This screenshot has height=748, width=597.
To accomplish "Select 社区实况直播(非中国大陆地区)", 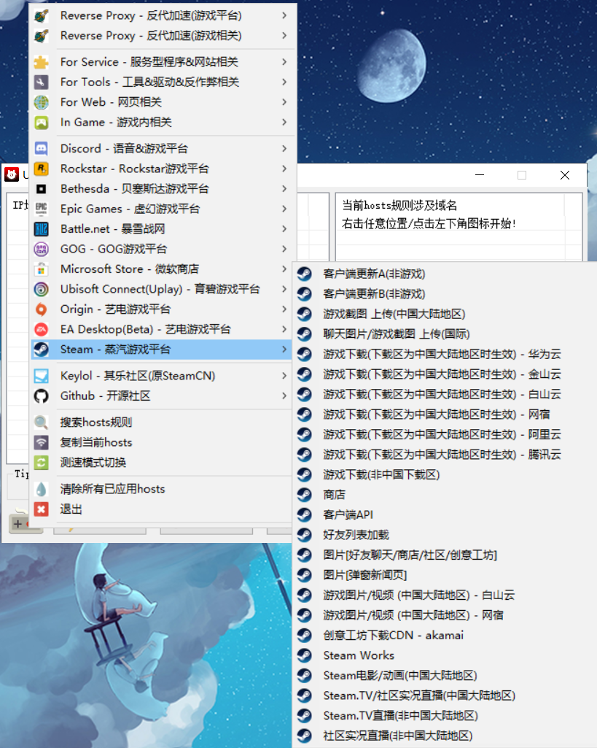I will tap(444, 736).
